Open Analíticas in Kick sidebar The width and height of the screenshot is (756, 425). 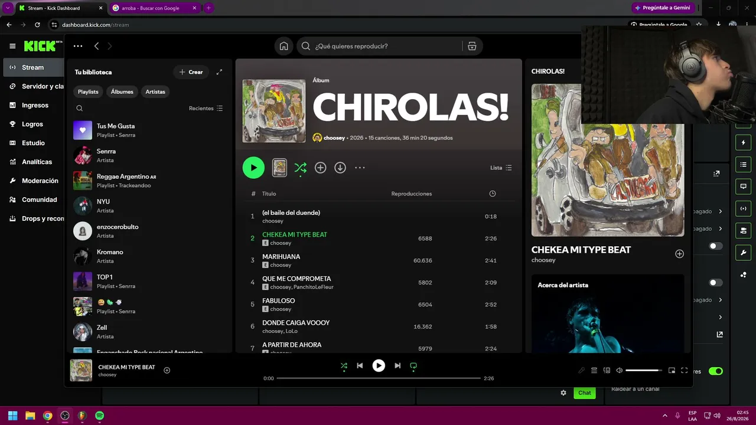[x=34, y=162]
